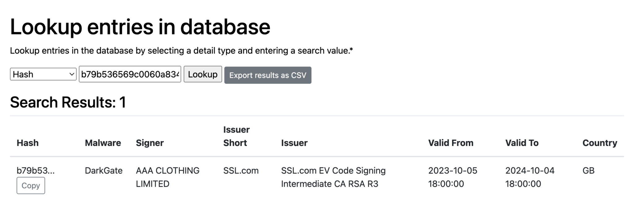The width and height of the screenshot is (634, 209).
Task: Click the Issuer column header
Action: 294,143
